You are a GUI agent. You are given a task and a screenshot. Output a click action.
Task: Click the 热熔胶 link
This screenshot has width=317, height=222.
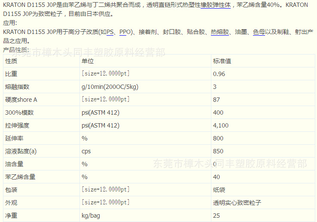[220, 32]
